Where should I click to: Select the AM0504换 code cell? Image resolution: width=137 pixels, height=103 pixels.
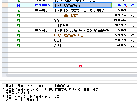pyautogui.click(x=41, y=30)
